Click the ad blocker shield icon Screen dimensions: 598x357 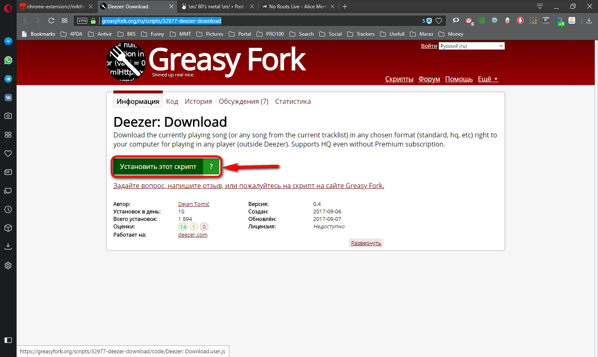tap(429, 21)
